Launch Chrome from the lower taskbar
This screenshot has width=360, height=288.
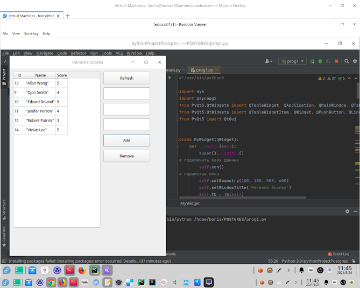[x=51, y=282]
